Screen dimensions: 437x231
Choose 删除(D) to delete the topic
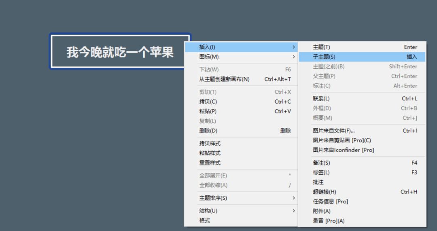click(x=241, y=131)
